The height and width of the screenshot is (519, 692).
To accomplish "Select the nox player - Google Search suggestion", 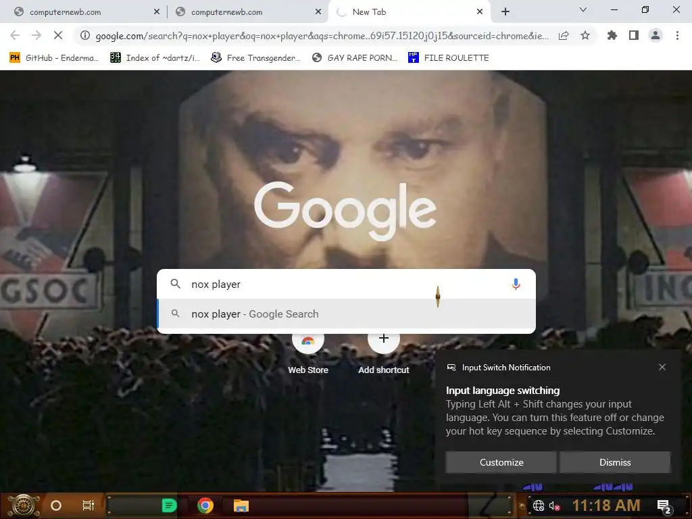I will [x=347, y=314].
